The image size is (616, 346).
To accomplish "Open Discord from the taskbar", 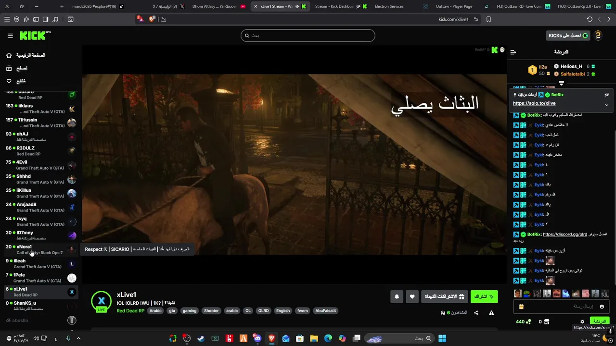I will (257, 338).
